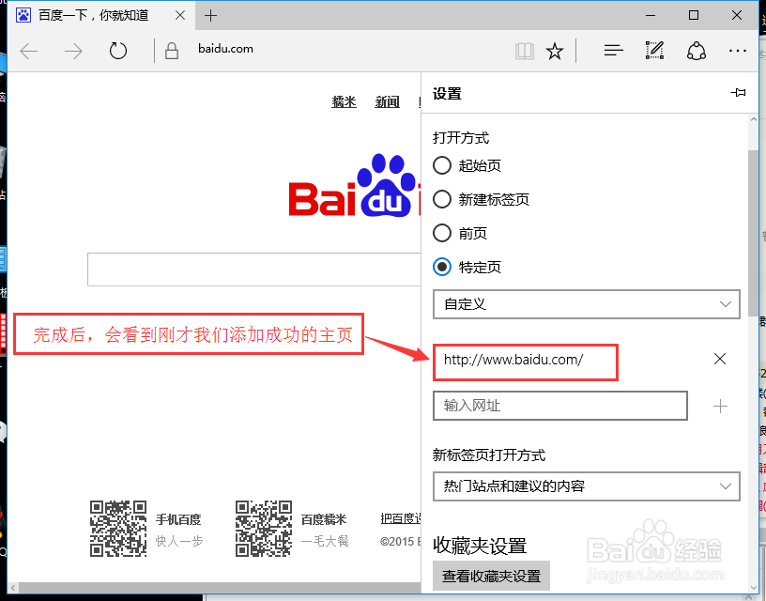Select the 特定页 radio option
The image size is (766, 601).
pyautogui.click(x=442, y=267)
